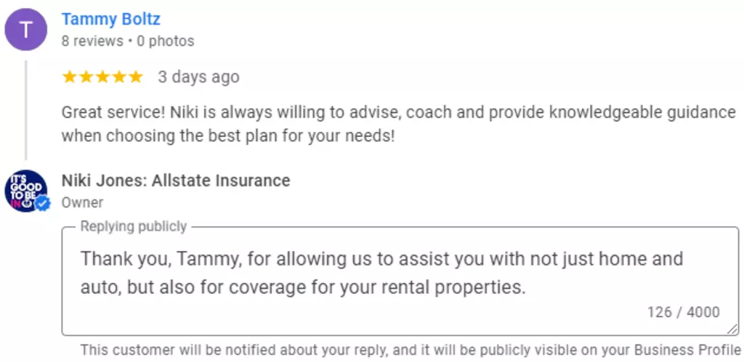Screen dimensions: 744x362
Task: Click the 126 / 4000 character counter
Action: pos(684,312)
